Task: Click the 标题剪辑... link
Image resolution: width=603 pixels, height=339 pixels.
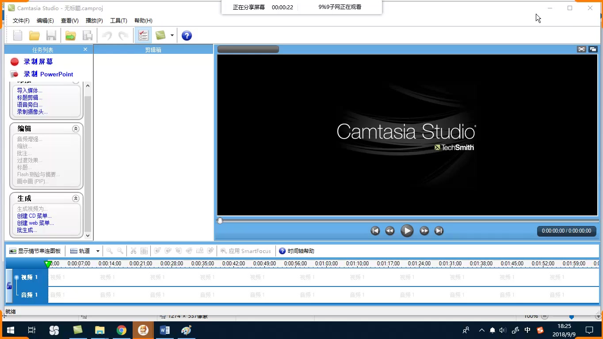Action: click(x=30, y=98)
